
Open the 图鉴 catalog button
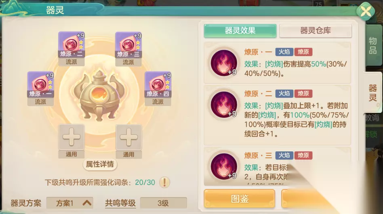(x=239, y=199)
